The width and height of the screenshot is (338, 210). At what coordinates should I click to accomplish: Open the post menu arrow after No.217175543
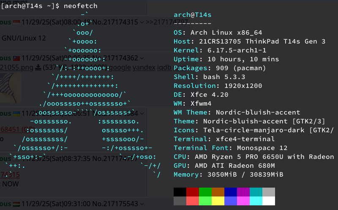click(x=142, y=204)
